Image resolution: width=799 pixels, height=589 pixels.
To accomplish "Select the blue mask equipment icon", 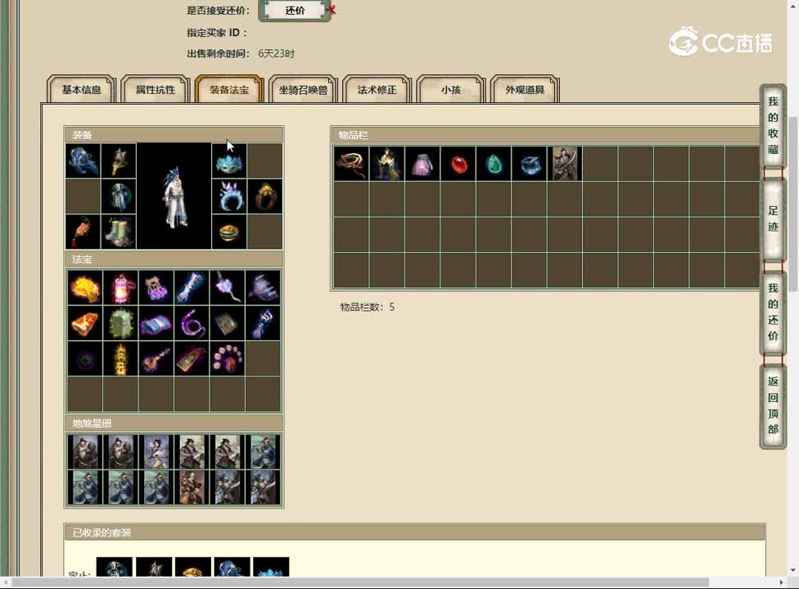I will click(229, 162).
